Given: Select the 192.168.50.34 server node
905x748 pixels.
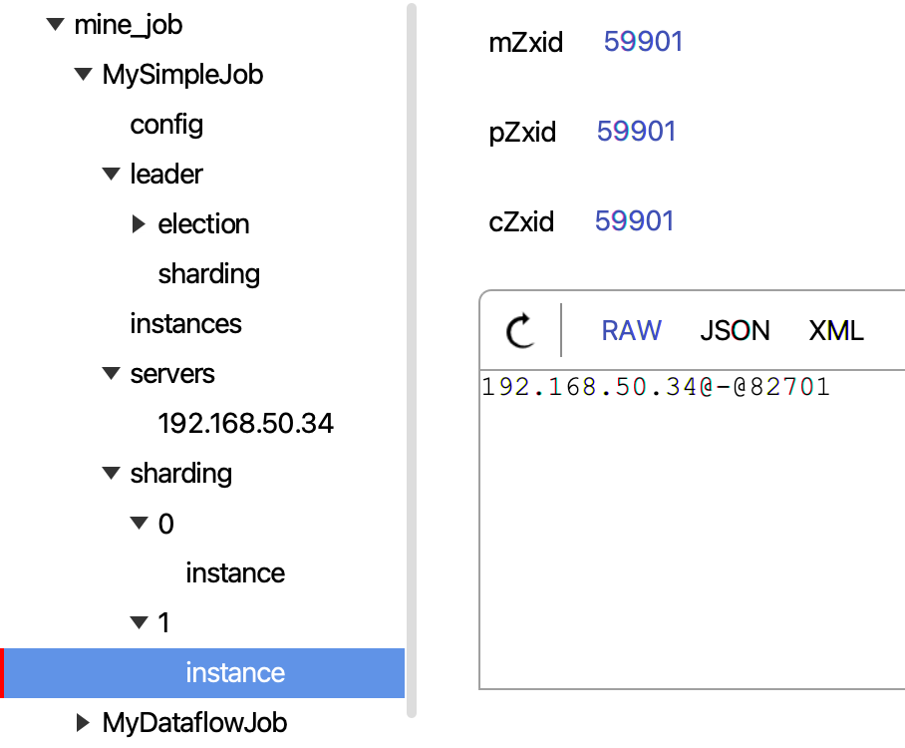Looking at the screenshot, I should [x=246, y=423].
